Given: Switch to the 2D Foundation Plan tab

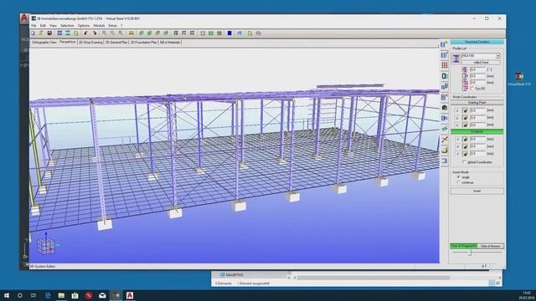Looking at the screenshot, I should tap(143, 43).
